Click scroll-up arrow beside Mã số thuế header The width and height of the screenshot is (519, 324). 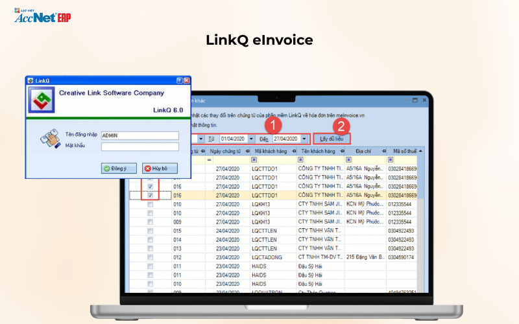point(420,151)
